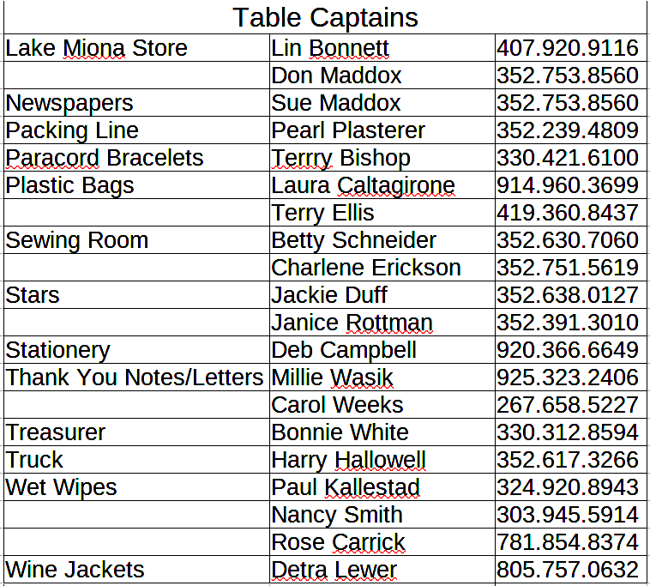Select the Pearl Plasterer cell
The width and height of the screenshot is (650, 586).
[x=348, y=130]
